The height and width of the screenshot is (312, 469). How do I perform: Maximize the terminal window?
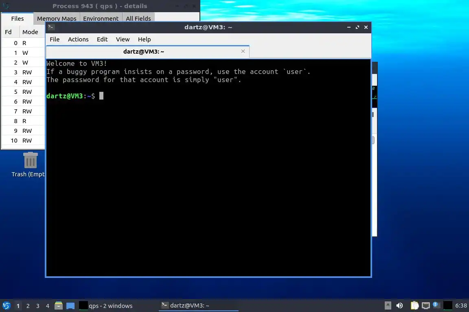(357, 27)
